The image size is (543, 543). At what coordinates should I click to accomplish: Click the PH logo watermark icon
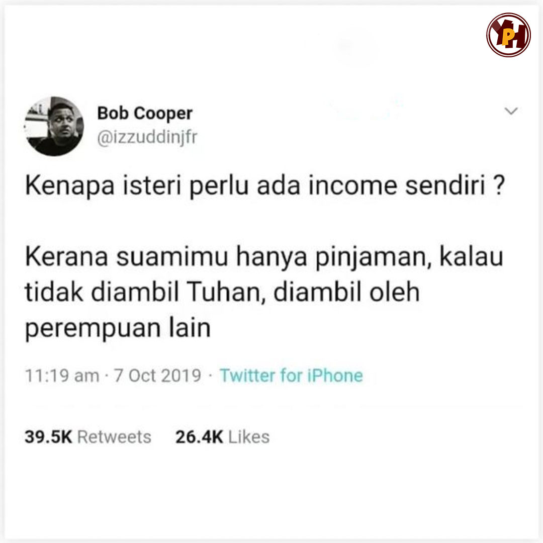click(x=508, y=35)
